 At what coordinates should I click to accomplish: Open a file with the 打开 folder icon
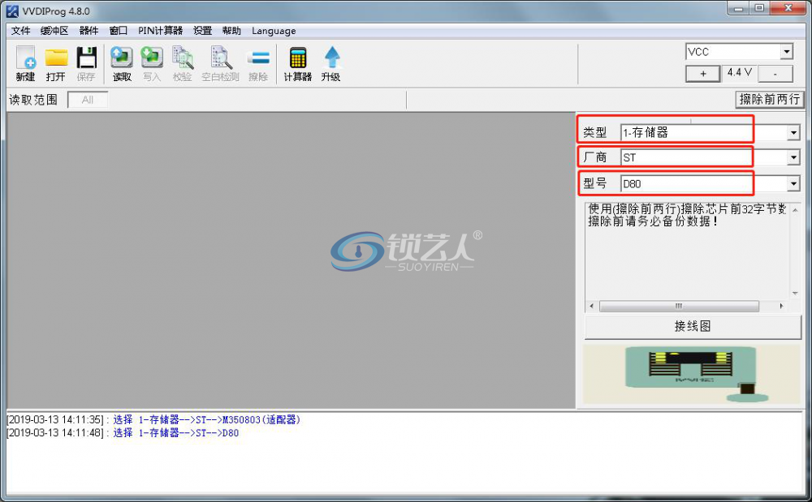(56, 63)
